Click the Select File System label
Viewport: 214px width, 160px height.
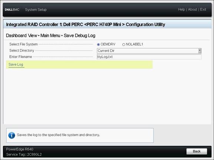click(23, 44)
